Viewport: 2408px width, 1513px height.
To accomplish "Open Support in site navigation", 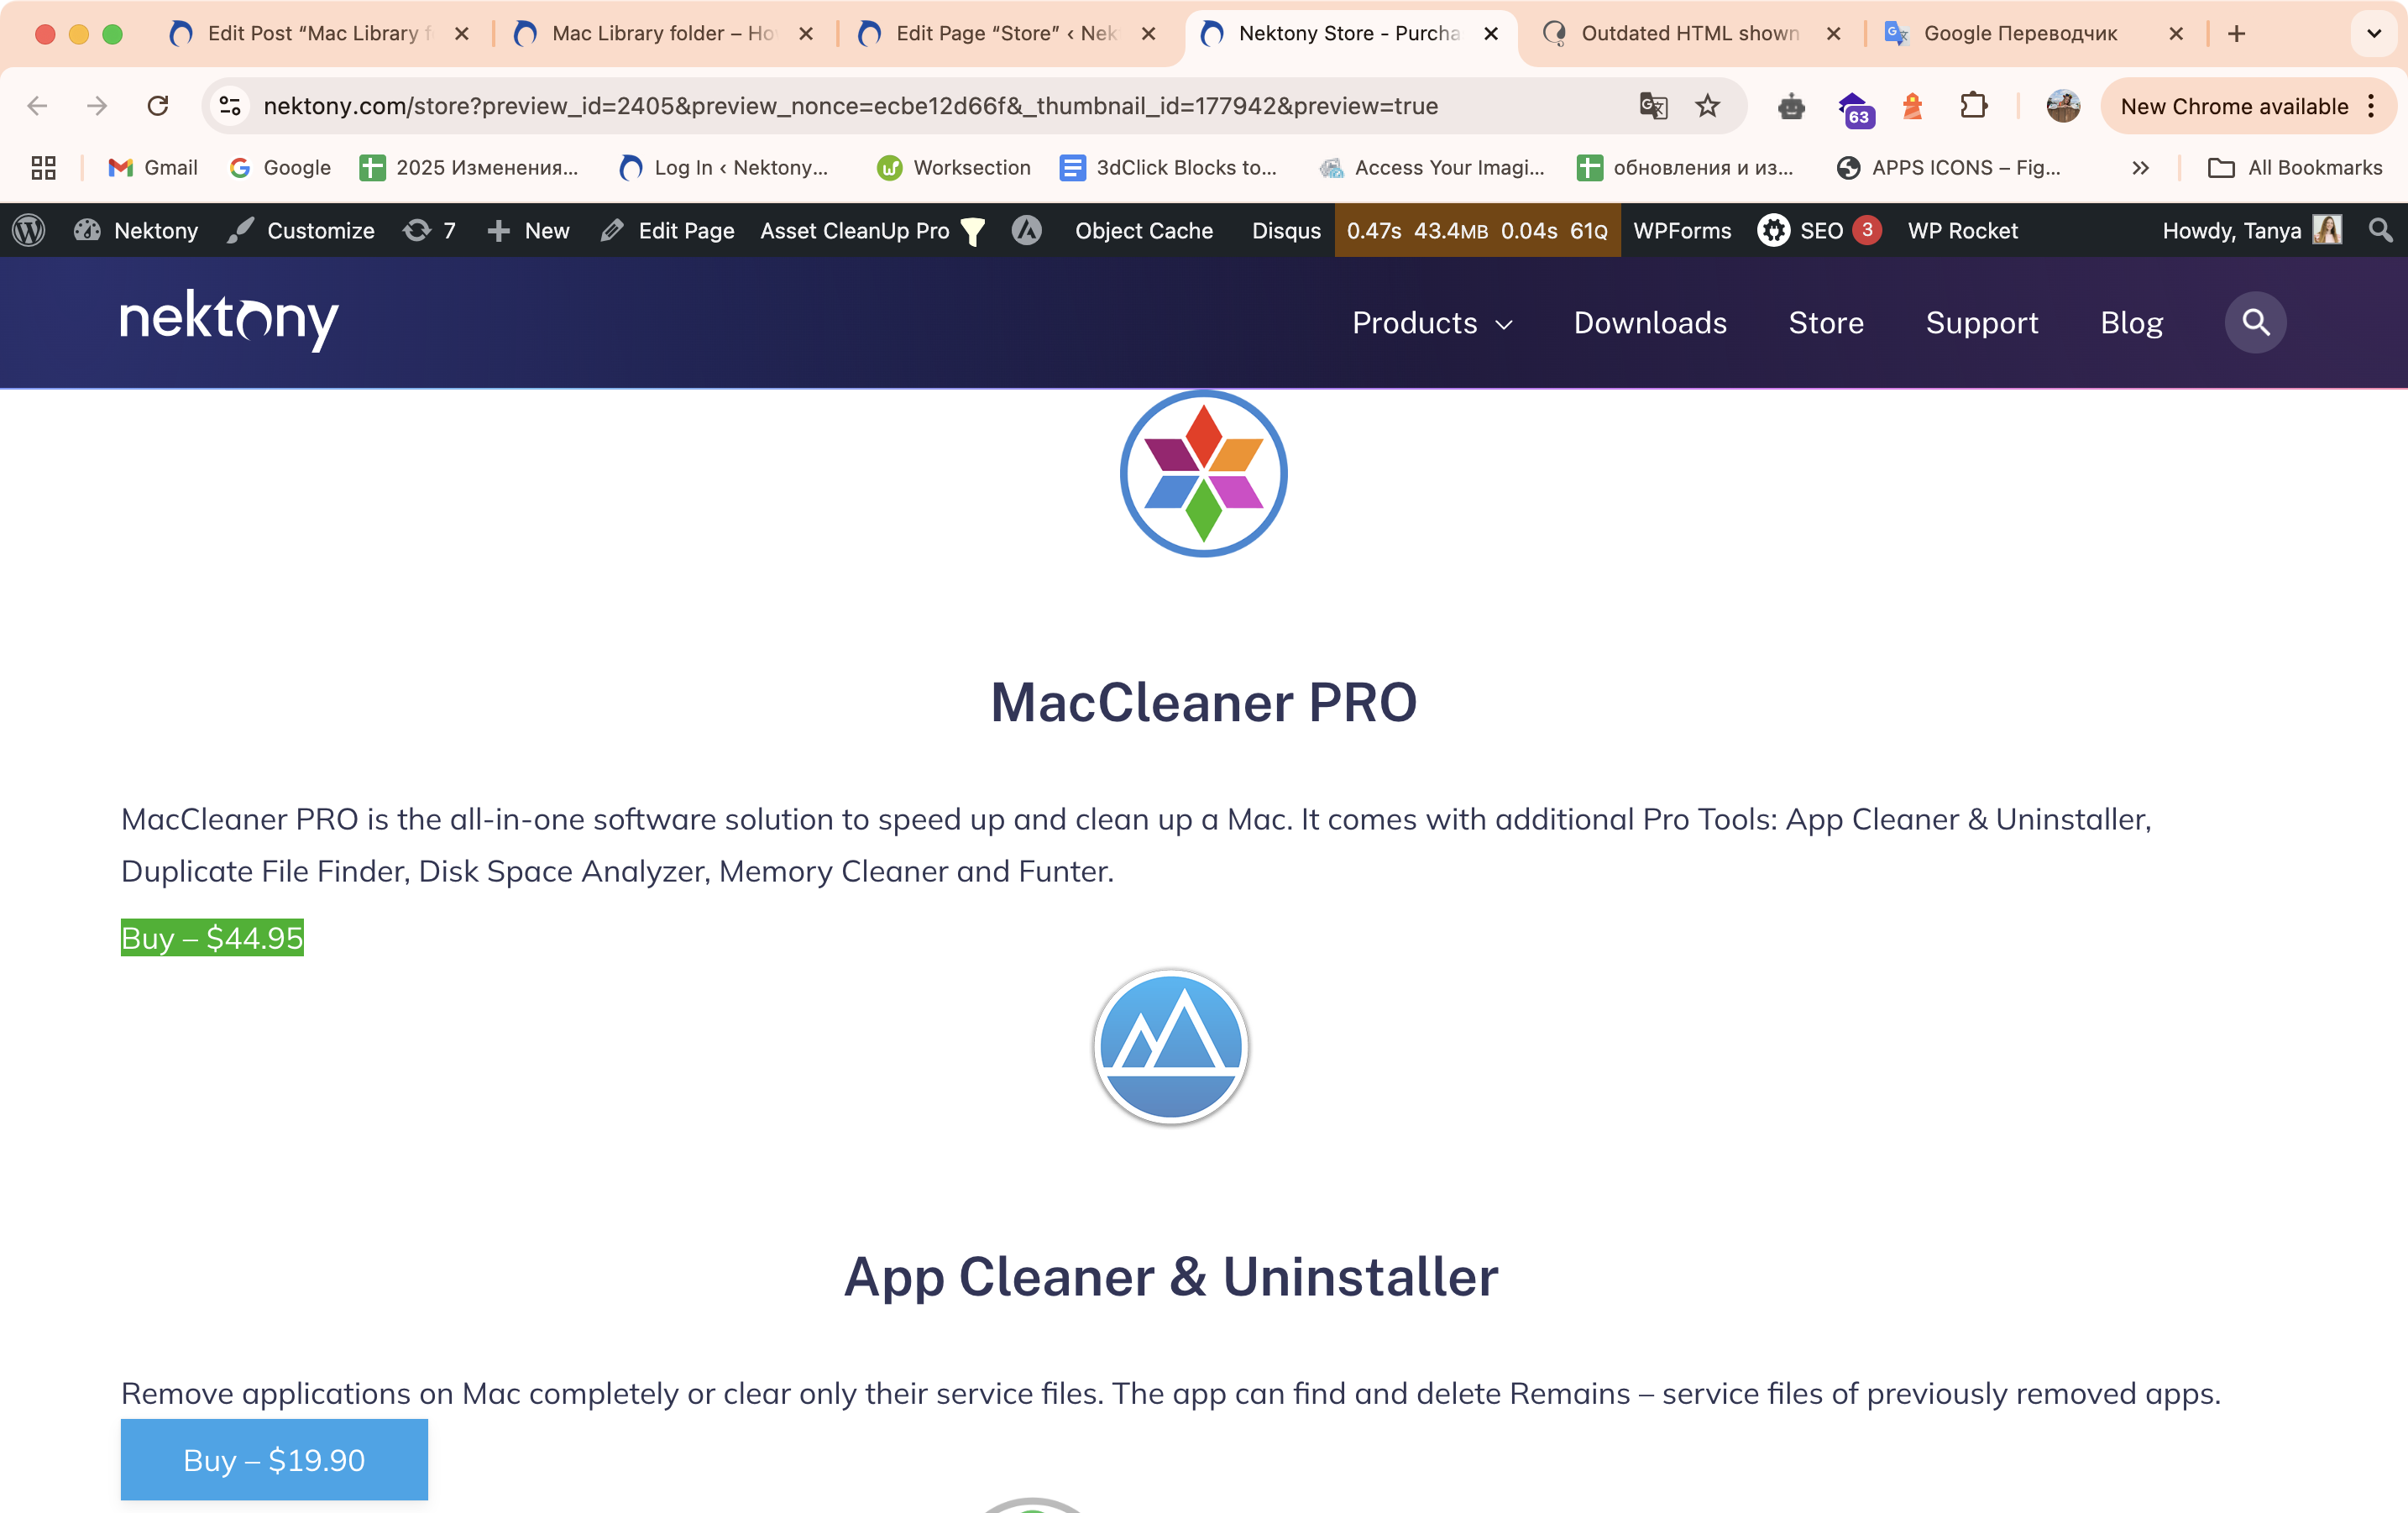I will point(1981,323).
